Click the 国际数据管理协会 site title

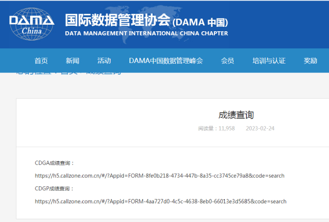click(x=117, y=20)
